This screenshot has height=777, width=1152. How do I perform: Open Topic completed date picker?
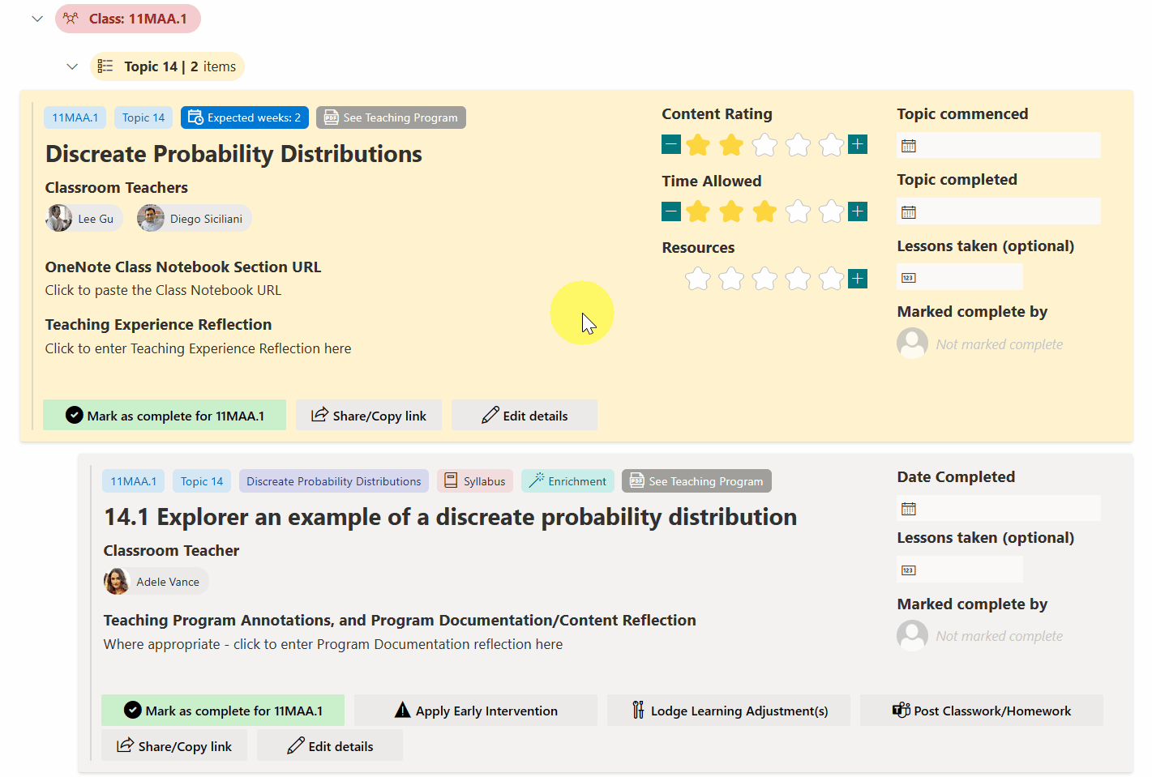tap(999, 211)
